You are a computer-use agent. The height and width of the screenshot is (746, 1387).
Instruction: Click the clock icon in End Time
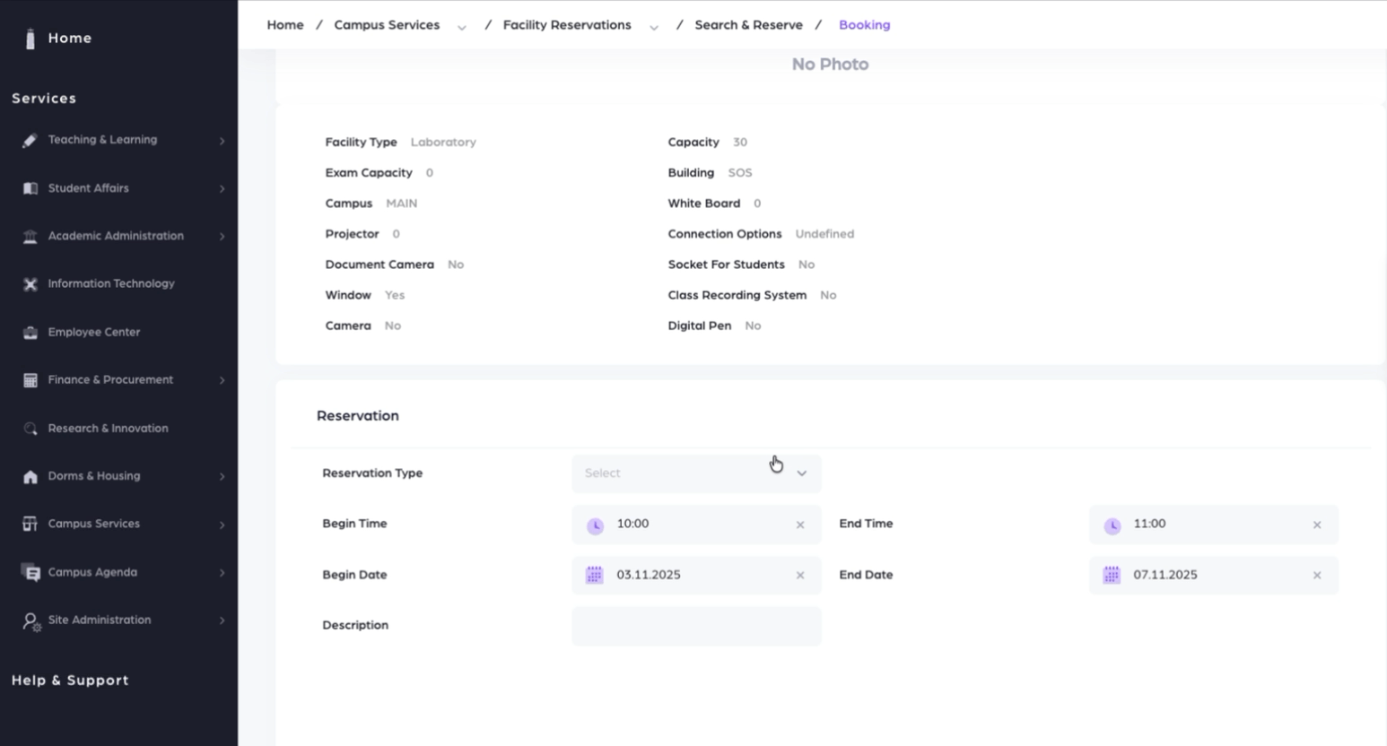pos(1112,525)
